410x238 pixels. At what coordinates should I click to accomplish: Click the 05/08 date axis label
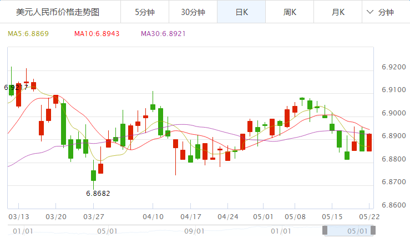295,217
